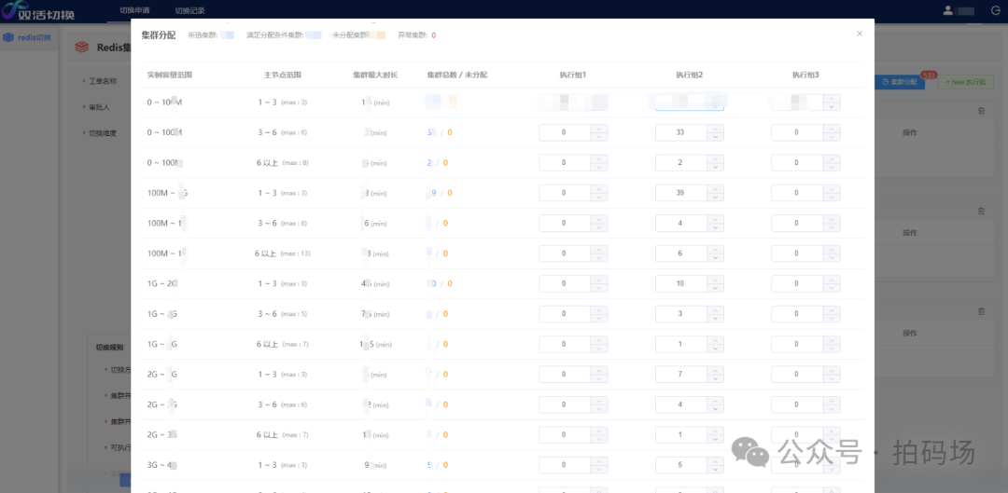1008x493 pixels.
Task: Decrease 执行组1 in the (max : 5) row
Action: [599, 318]
